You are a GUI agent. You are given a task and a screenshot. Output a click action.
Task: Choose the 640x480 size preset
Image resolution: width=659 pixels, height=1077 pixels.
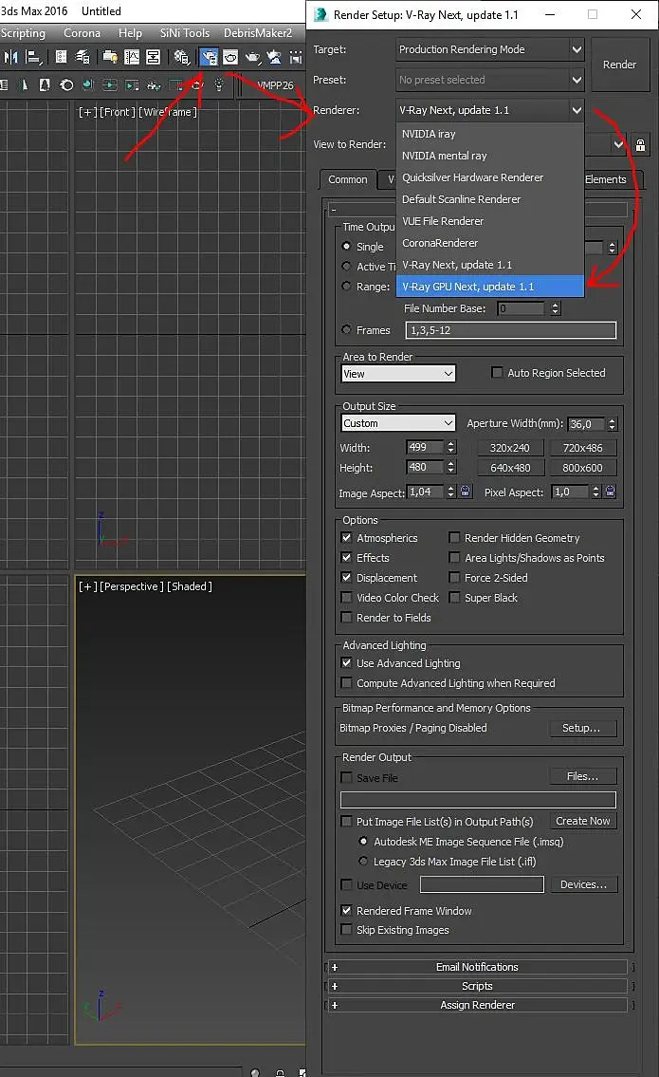pyautogui.click(x=510, y=468)
